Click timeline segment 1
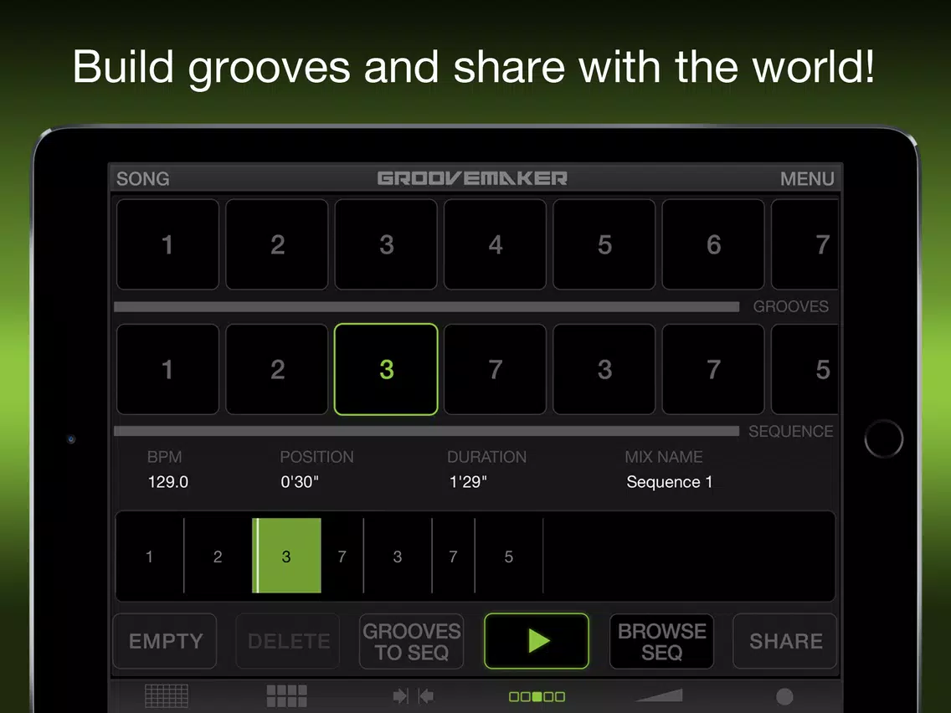Image resolution: width=951 pixels, height=713 pixels. tap(150, 556)
